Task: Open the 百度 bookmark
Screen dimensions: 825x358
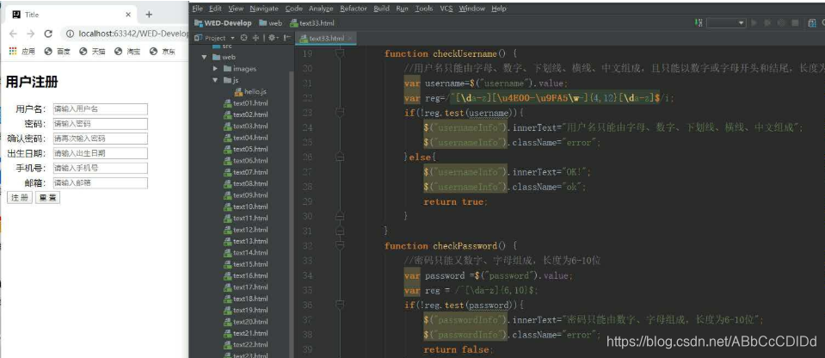Action: pos(58,51)
